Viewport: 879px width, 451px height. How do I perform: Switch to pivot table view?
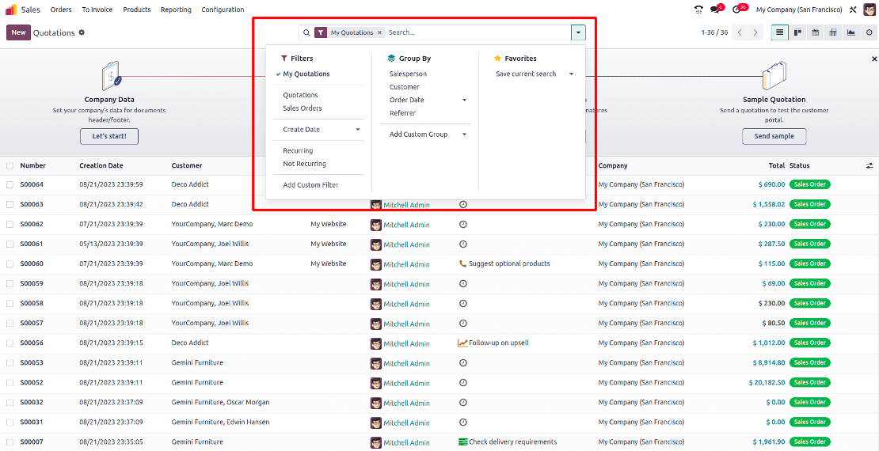(x=833, y=32)
